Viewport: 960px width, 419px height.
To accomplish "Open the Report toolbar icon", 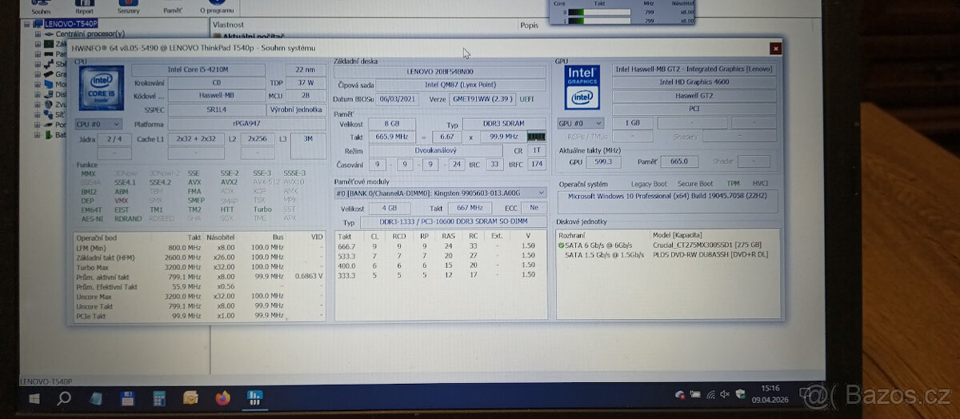I will point(84,7).
